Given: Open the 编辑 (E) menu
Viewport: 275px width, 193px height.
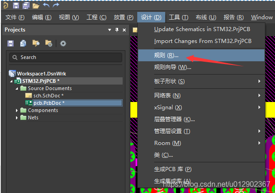Looking at the screenshot, I should (x=42, y=17).
